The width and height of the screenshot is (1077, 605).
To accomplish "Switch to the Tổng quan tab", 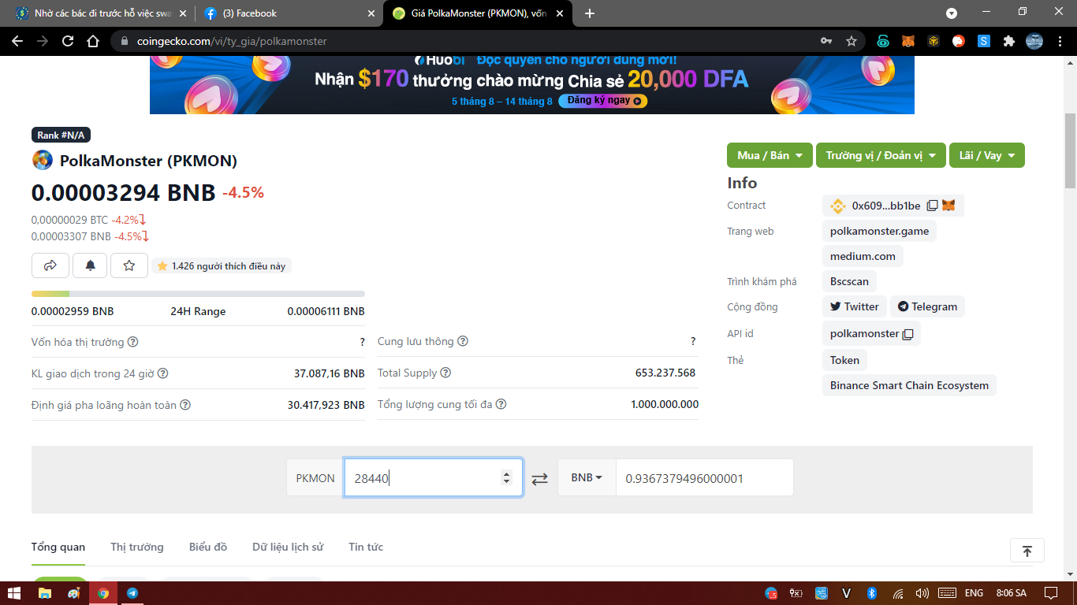I will (58, 547).
